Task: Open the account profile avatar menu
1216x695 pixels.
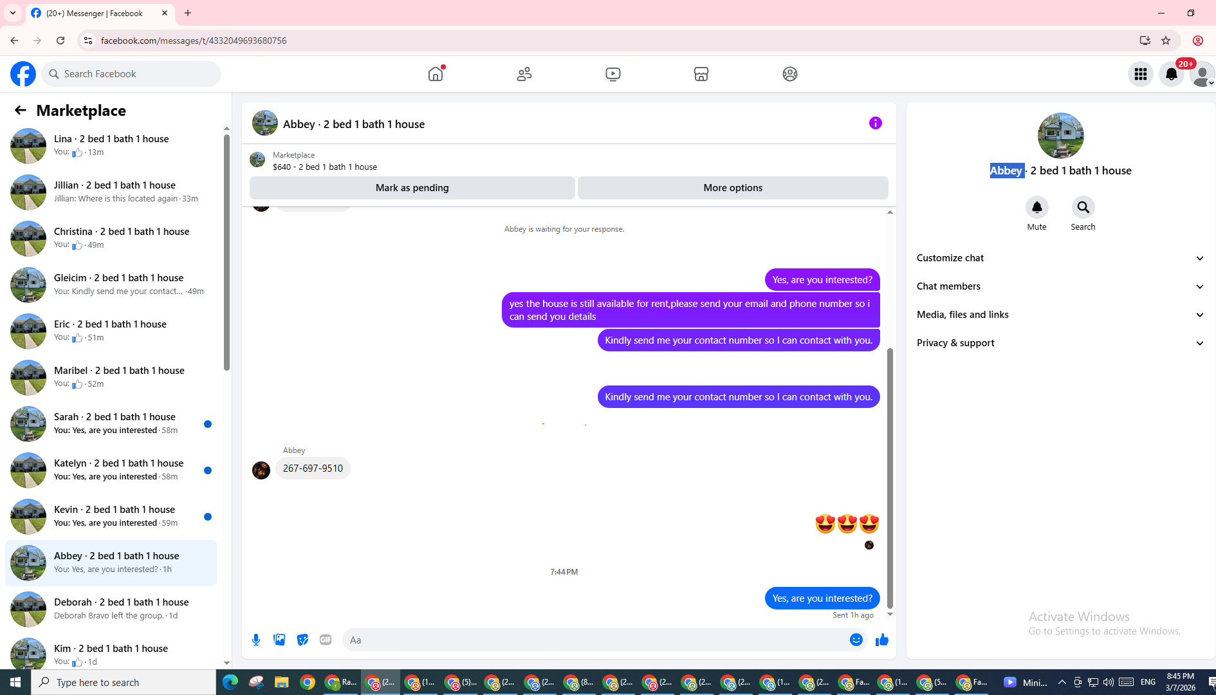Action: 1202,74
